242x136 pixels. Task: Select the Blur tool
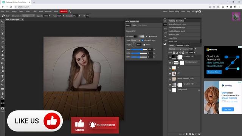pos(2,67)
